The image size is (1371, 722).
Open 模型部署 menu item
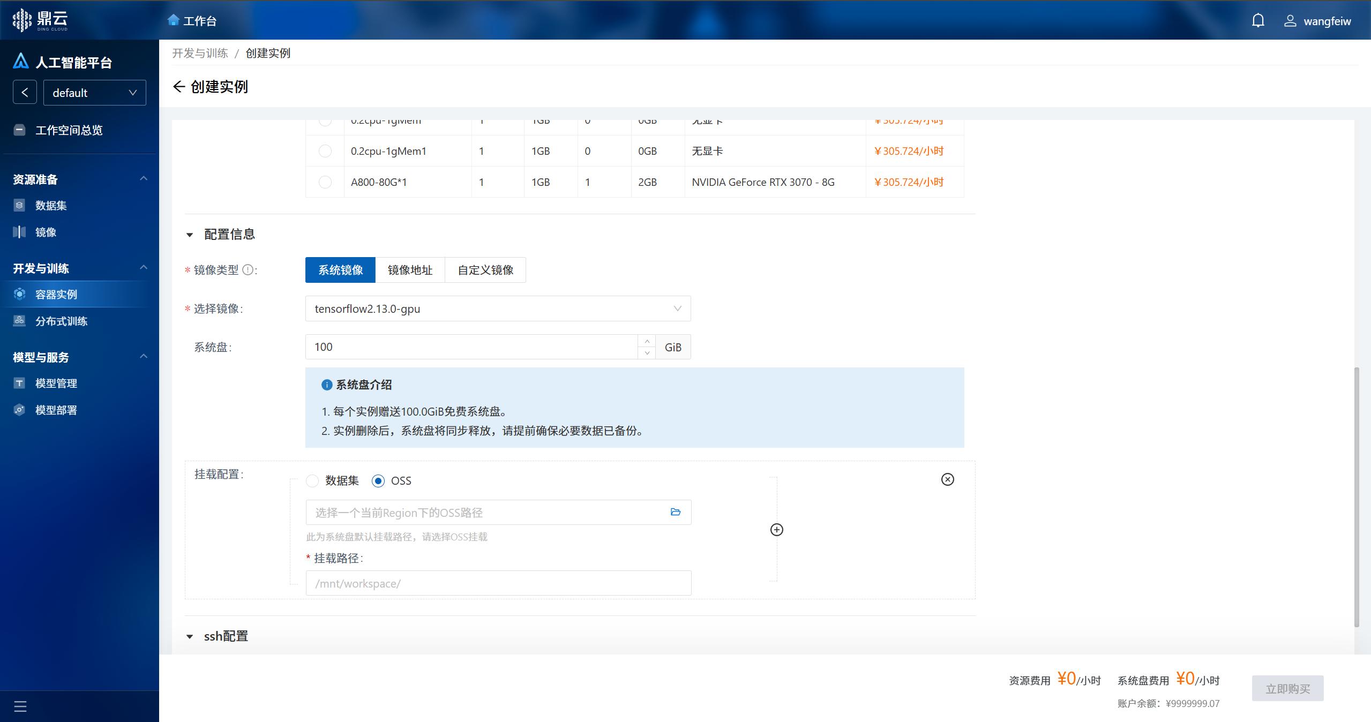pos(56,410)
